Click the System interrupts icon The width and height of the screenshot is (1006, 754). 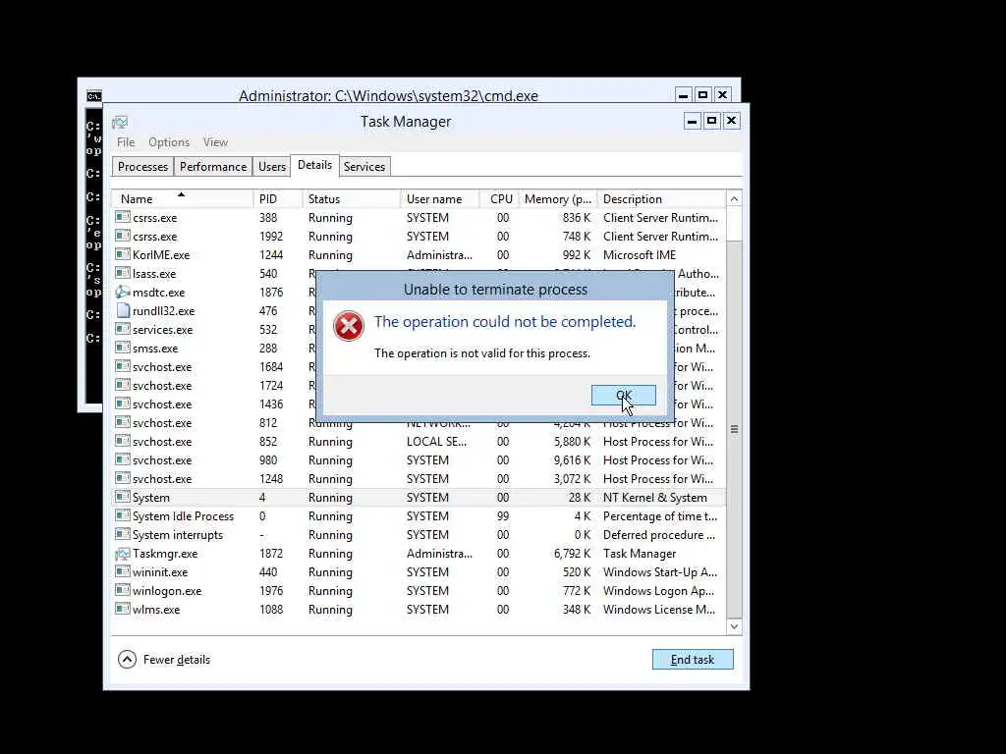click(123, 534)
